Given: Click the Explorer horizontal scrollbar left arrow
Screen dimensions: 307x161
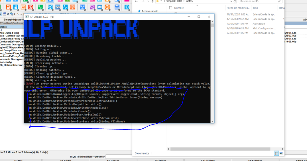Looking at the screenshot, I should pos(169,149).
